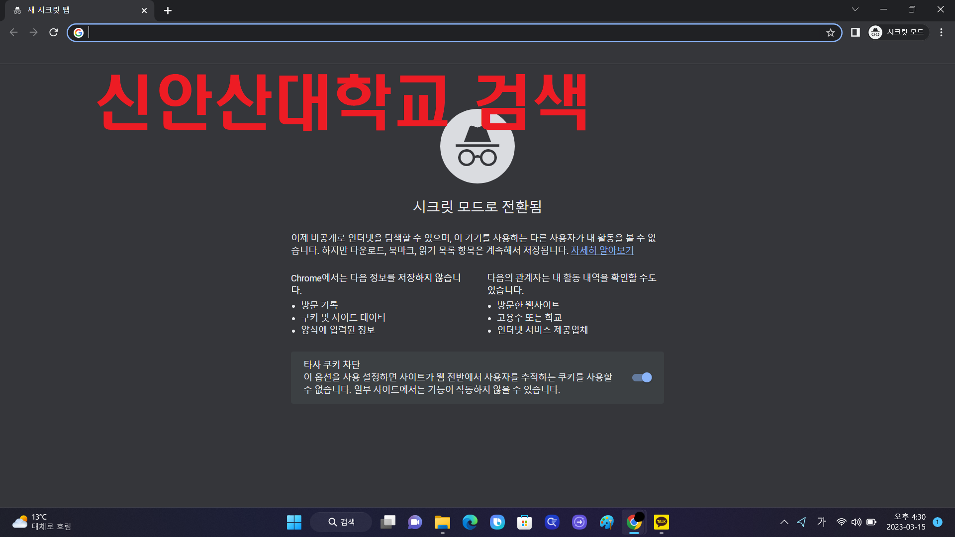The width and height of the screenshot is (955, 537).
Task: Open the taskbar 검색 search box
Action: (x=341, y=522)
